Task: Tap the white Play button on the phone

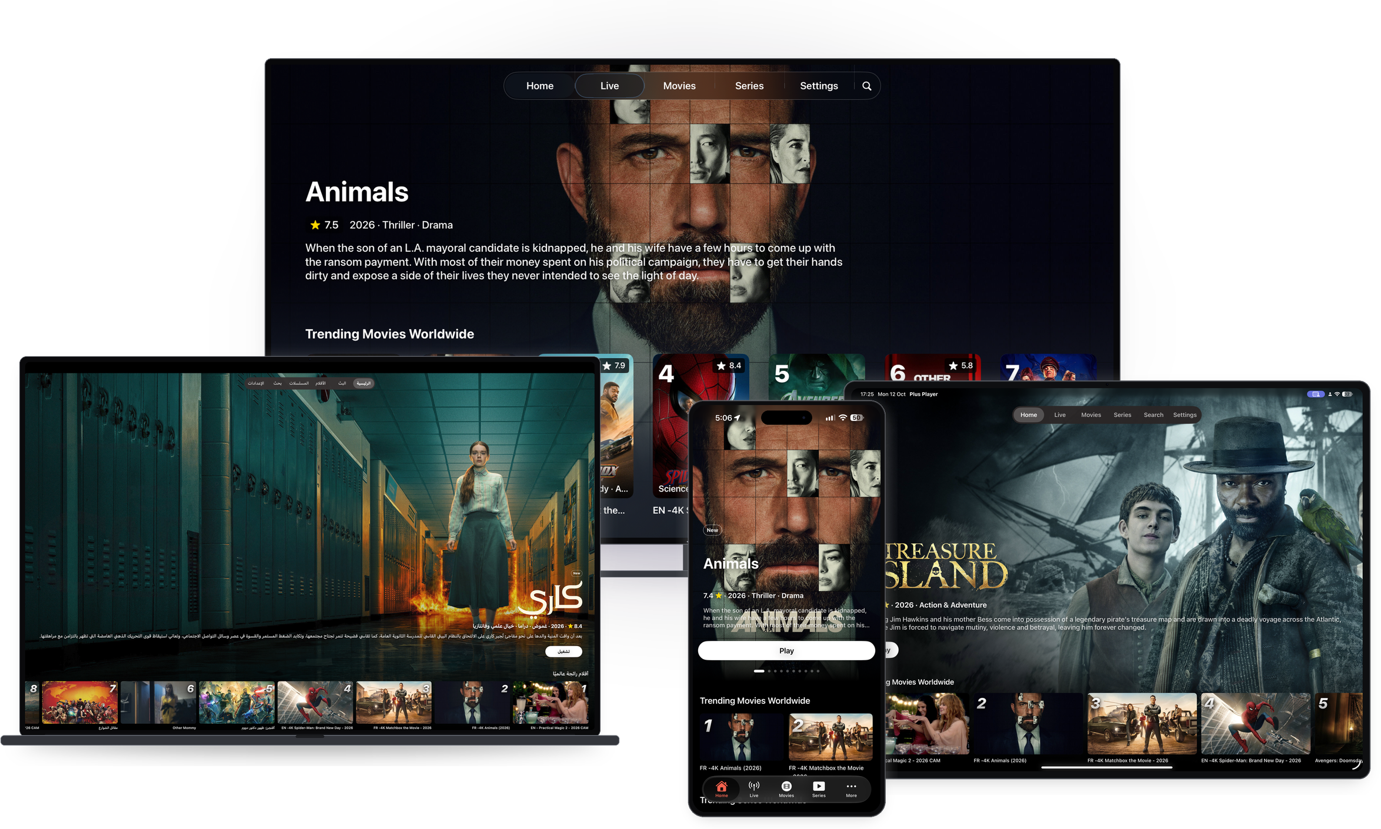Action: pyautogui.click(x=786, y=650)
